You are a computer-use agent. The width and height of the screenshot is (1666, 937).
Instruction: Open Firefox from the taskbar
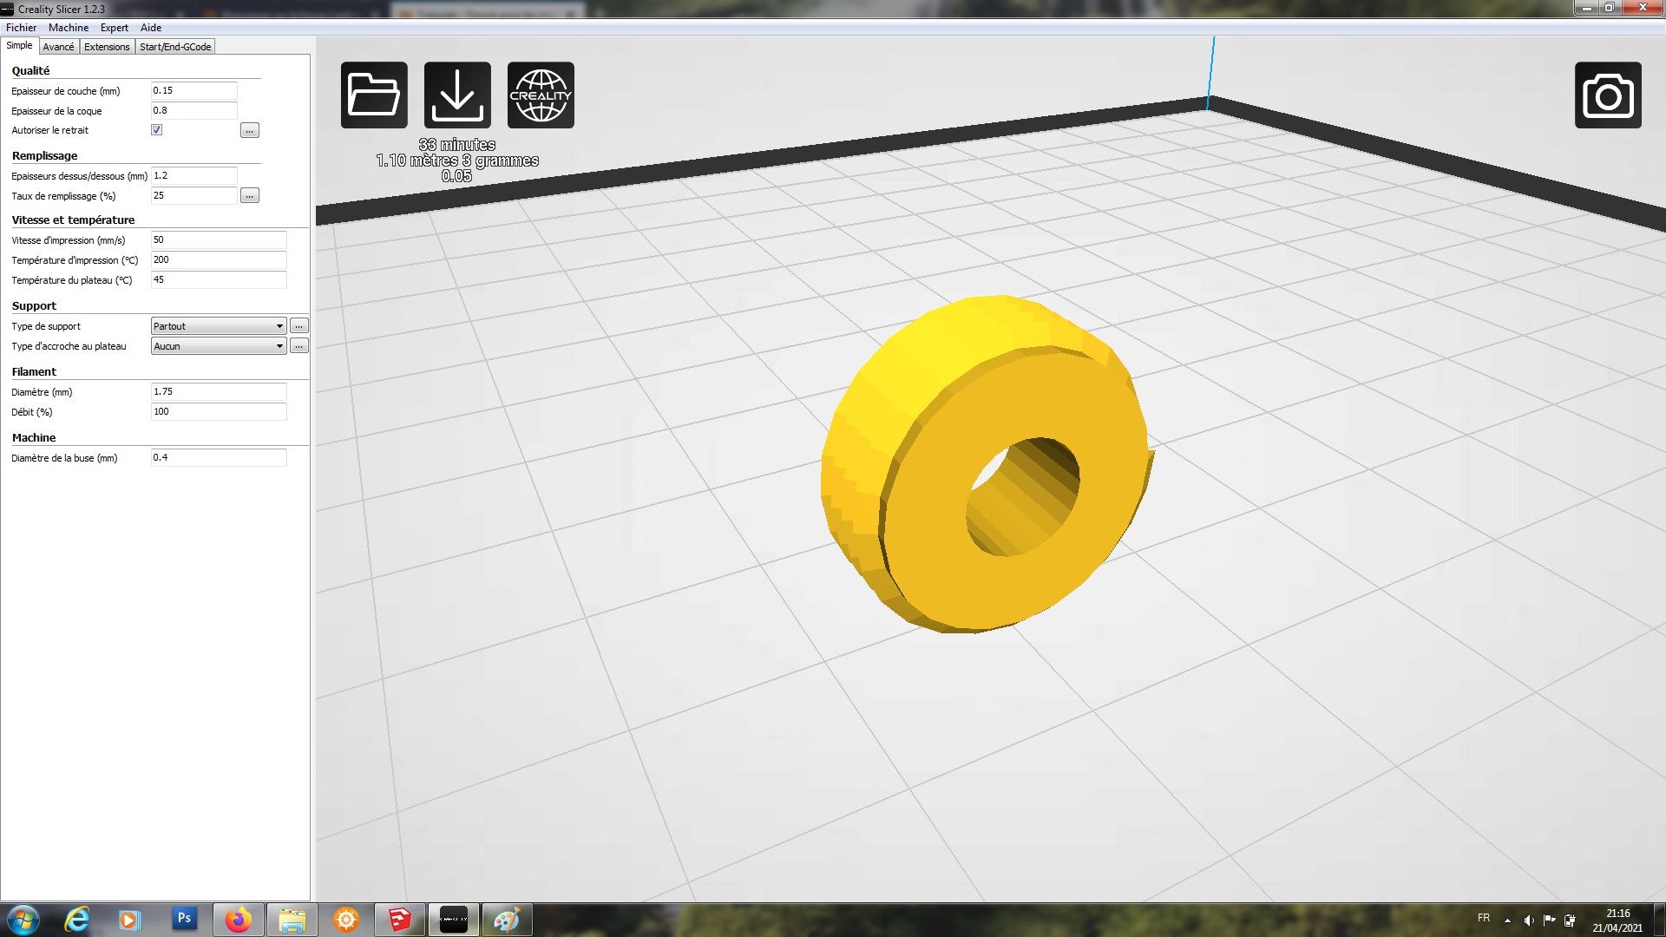tap(238, 920)
